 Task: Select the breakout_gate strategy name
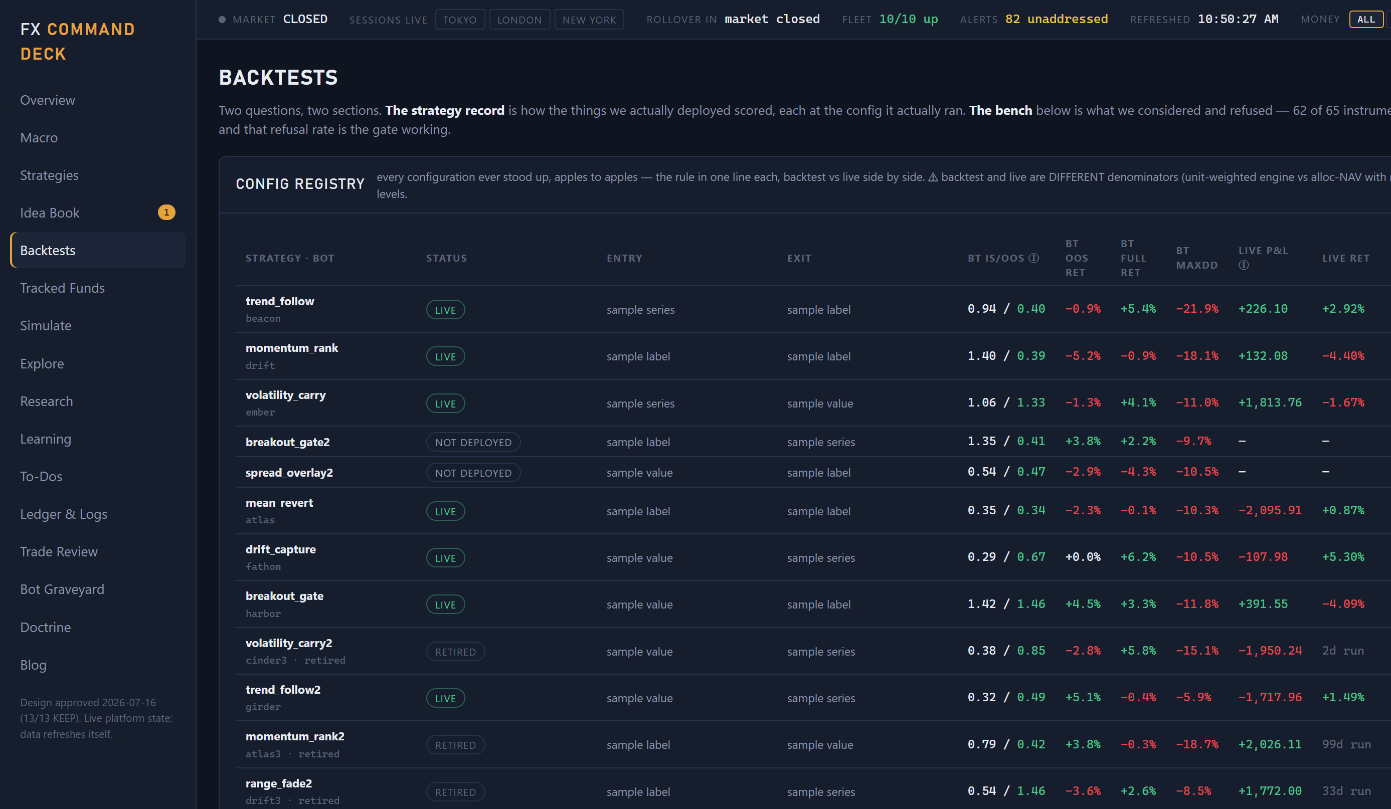click(284, 596)
